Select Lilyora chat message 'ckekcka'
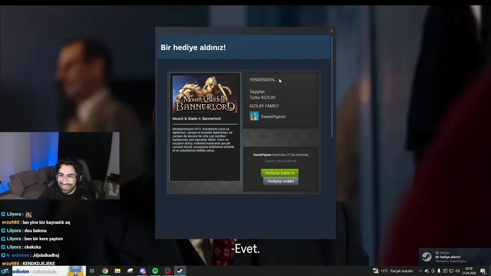491x276 pixels. (x=33, y=247)
